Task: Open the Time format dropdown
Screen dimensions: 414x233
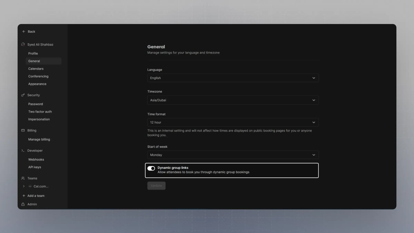Action: (233, 122)
